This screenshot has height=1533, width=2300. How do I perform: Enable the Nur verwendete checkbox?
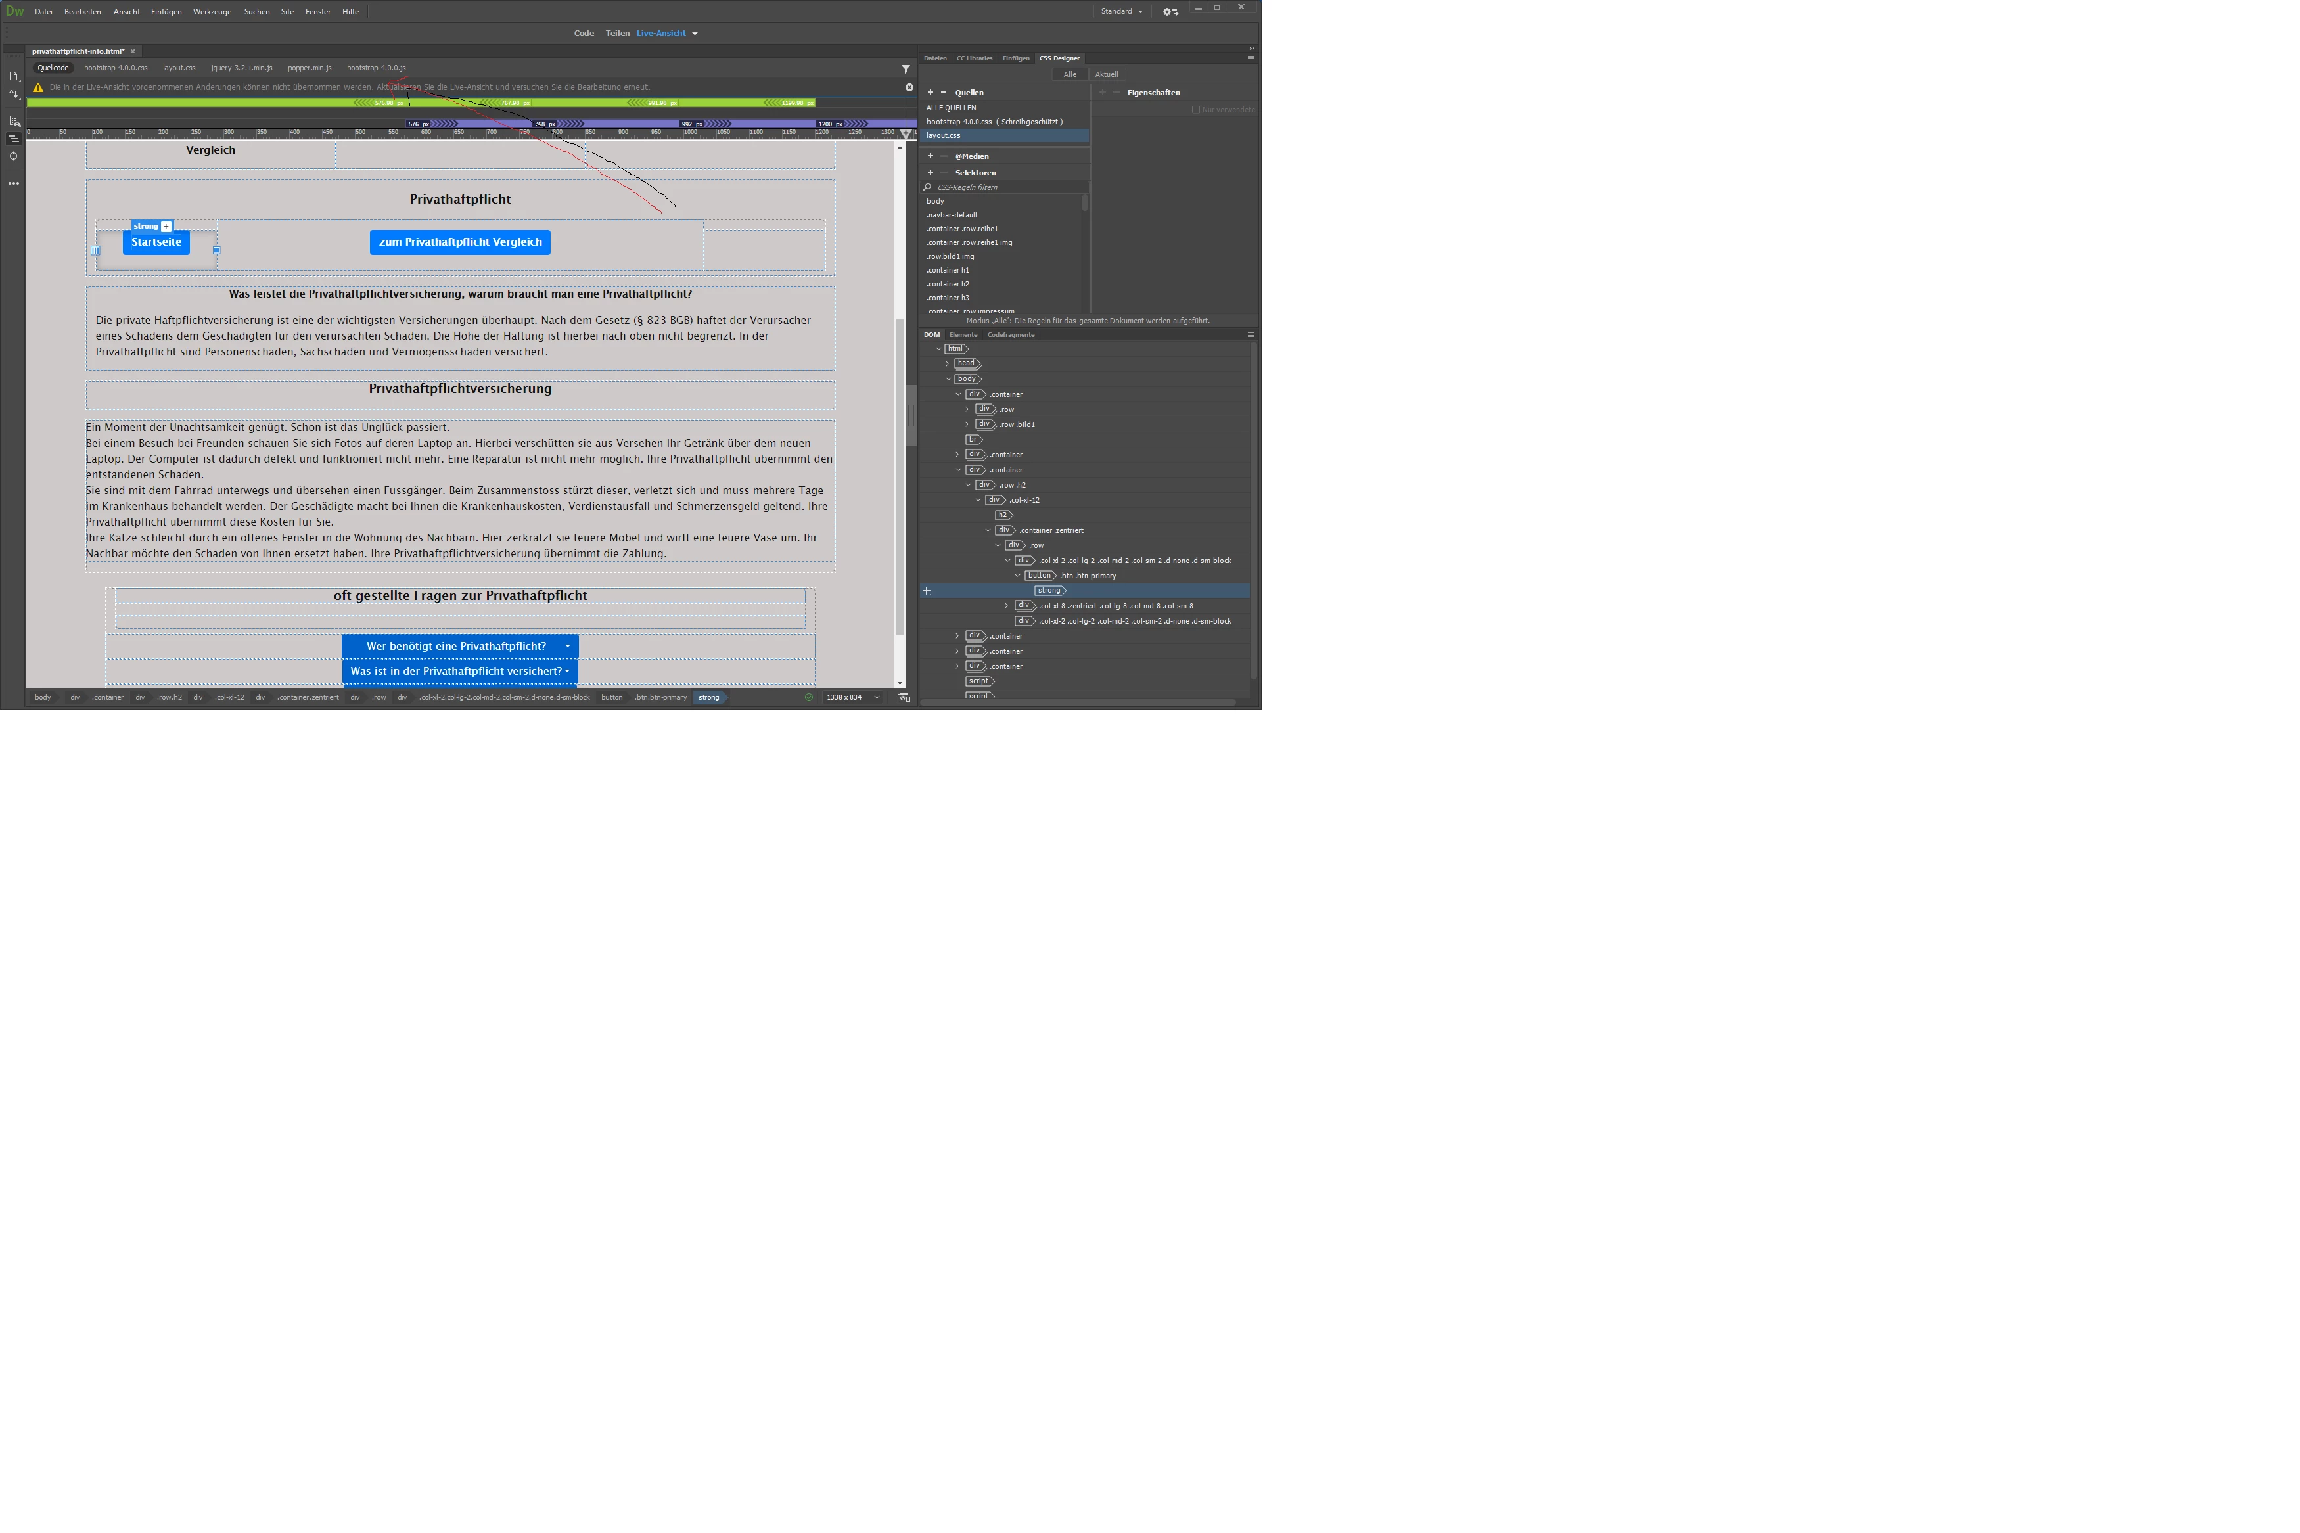coord(1195,110)
